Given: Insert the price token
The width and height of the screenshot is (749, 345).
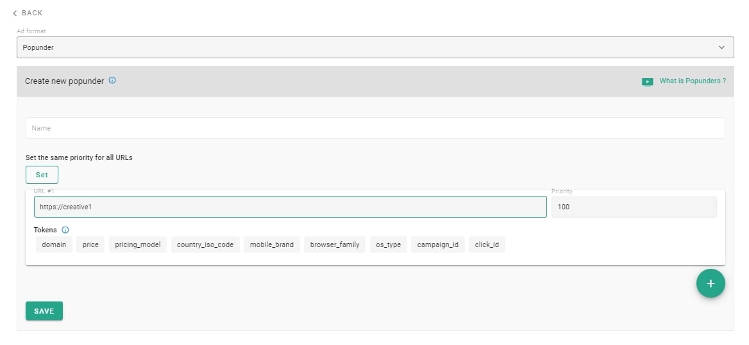Looking at the screenshot, I should [x=90, y=245].
